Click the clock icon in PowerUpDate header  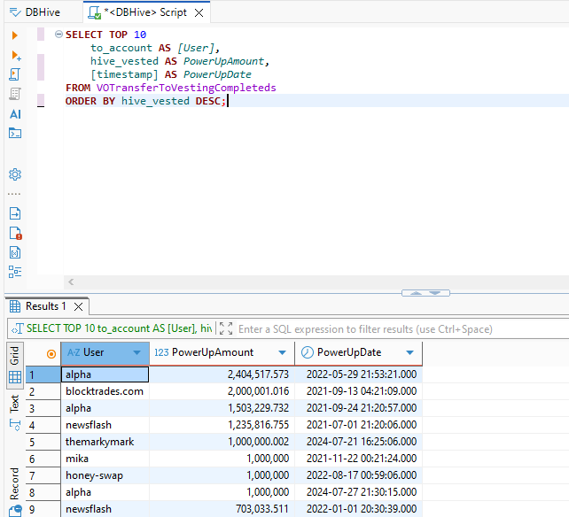307,352
